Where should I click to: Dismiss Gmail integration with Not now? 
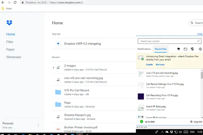(160, 64)
